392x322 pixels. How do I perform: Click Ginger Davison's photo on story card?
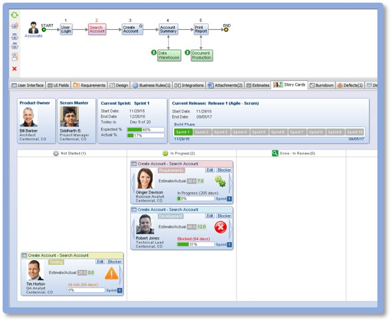click(146, 179)
